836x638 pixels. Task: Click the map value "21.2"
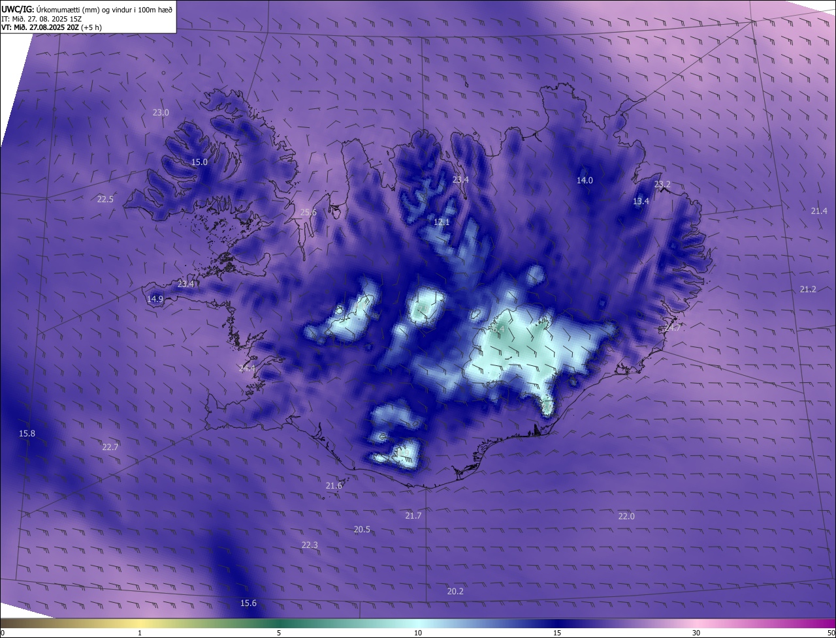pyautogui.click(x=808, y=289)
